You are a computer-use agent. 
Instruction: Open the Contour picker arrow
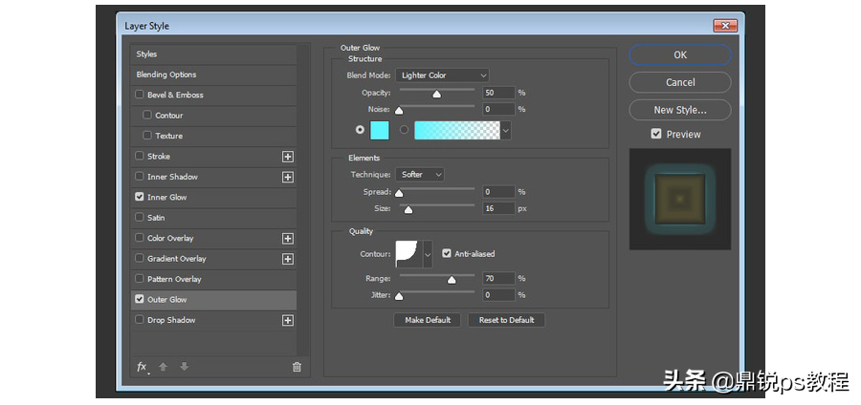[428, 254]
